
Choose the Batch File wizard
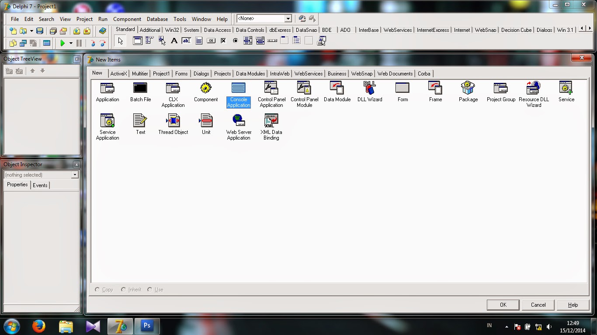[140, 92]
